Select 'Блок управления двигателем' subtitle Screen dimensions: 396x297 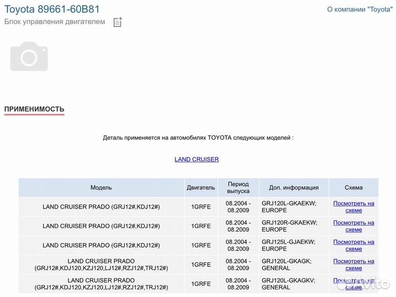point(55,21)
